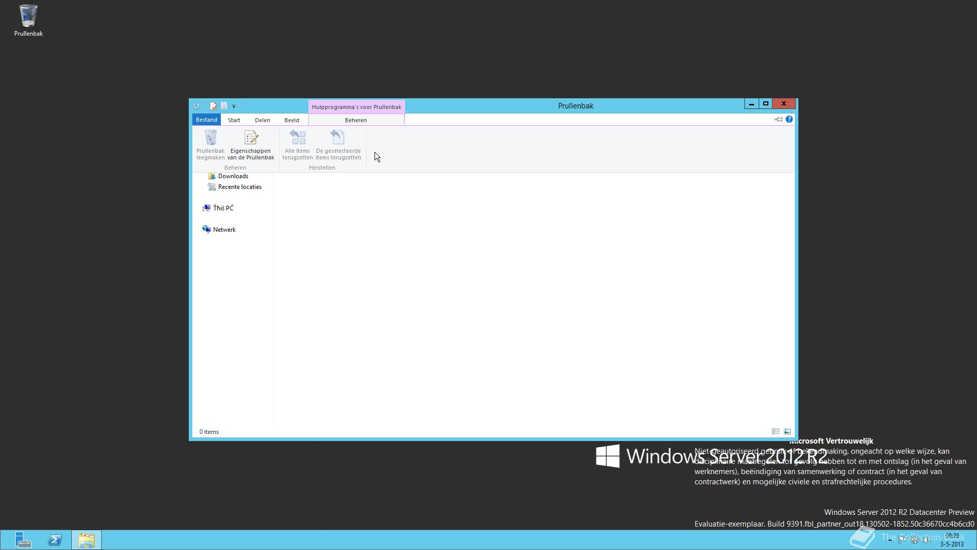Click Prullenbak leegmaken button
Viewport: 977px width, 550px height.
click(210, 145)
